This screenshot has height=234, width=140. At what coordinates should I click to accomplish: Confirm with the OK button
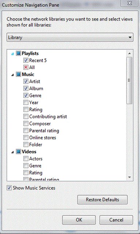pos(79,220)
